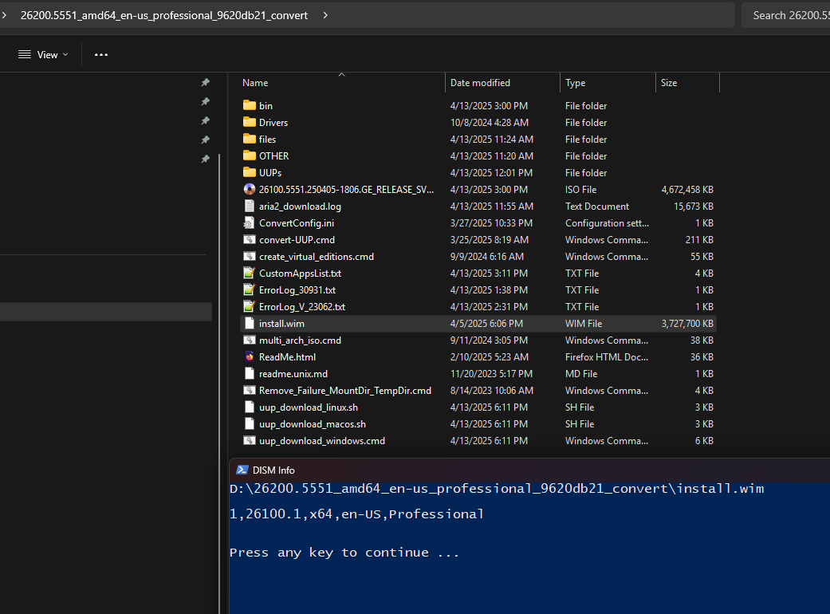The height and width of the screenshot is (614, 830).
Task: Click ErrorLog_30931.txt file icon
Action: coord(250,290)
